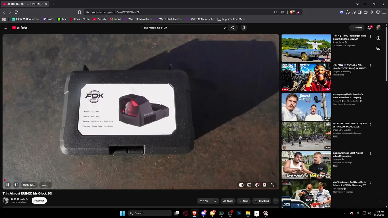Like the video with 1.9k likes
Screen dimensions: 388x218
204,201
